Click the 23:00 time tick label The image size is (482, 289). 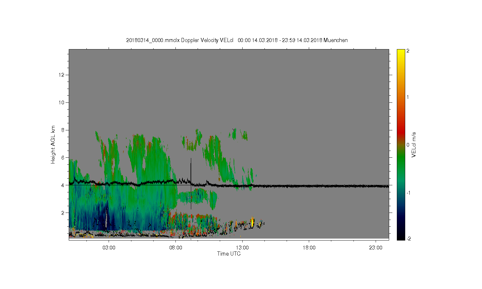(x=376, y=248)
